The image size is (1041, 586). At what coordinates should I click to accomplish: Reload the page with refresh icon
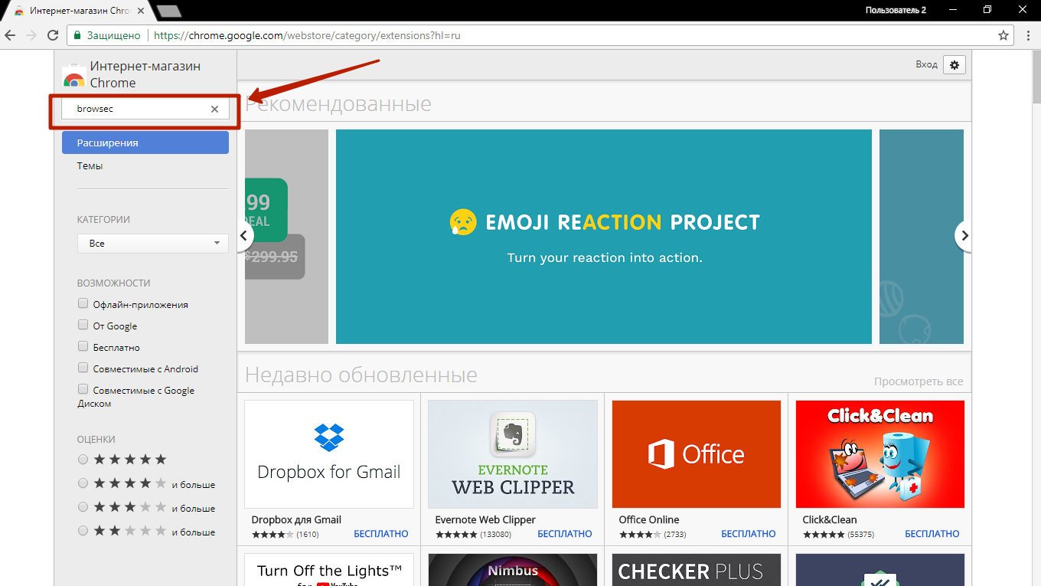click(x=53, y=35)
